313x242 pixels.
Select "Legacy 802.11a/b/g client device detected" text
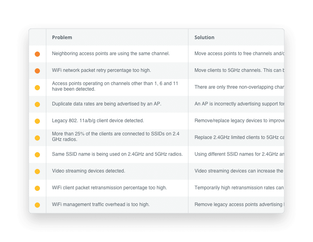pos(98,121)
